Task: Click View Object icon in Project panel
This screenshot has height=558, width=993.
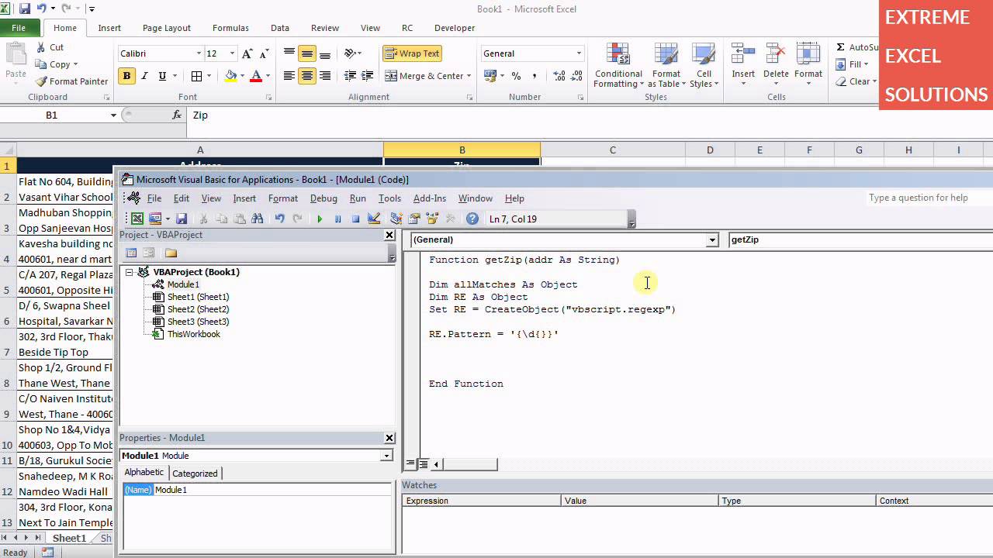Action: point(149,253)
